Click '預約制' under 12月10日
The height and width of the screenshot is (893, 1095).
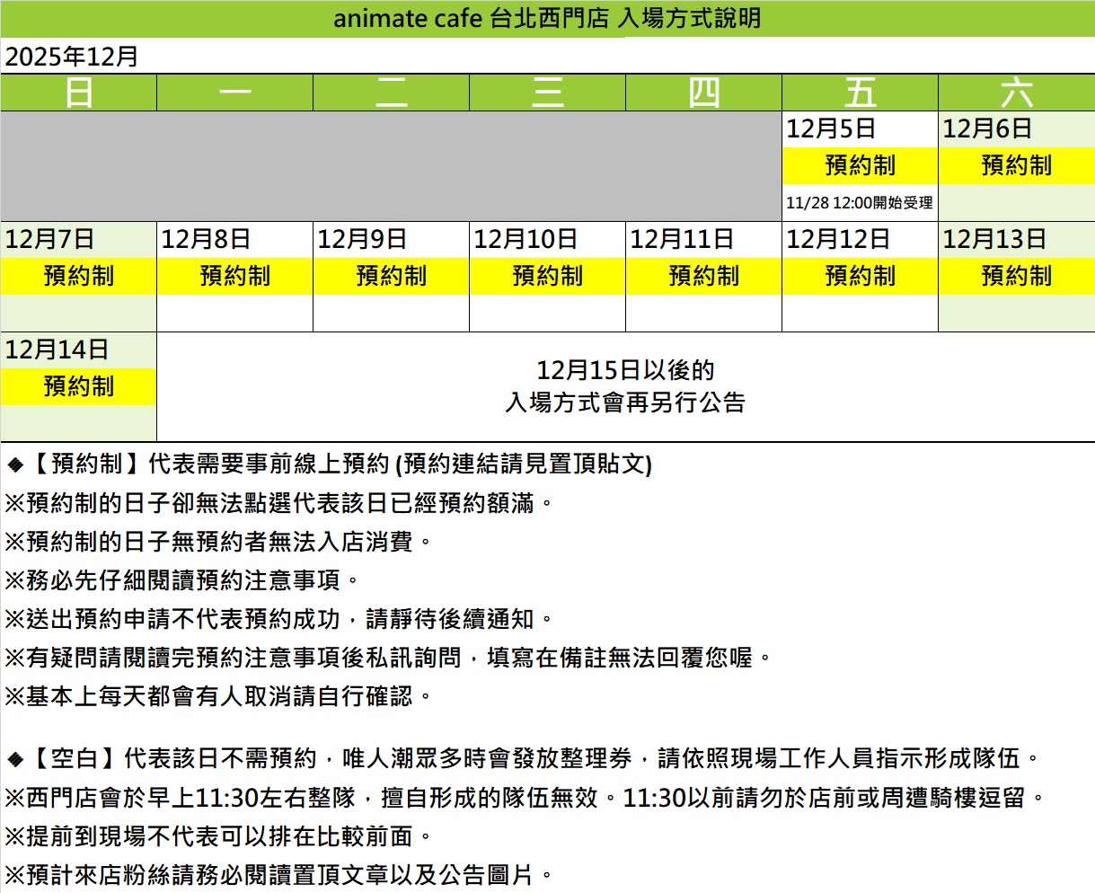(548, 276)
